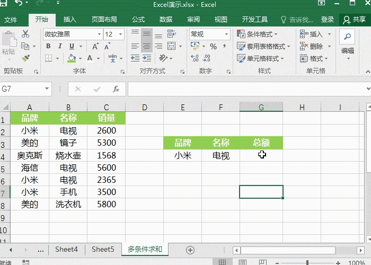This screenshot has height=265, width=371.
Task: Open the 删除 cells dropdown arrow
Action: 329,47
